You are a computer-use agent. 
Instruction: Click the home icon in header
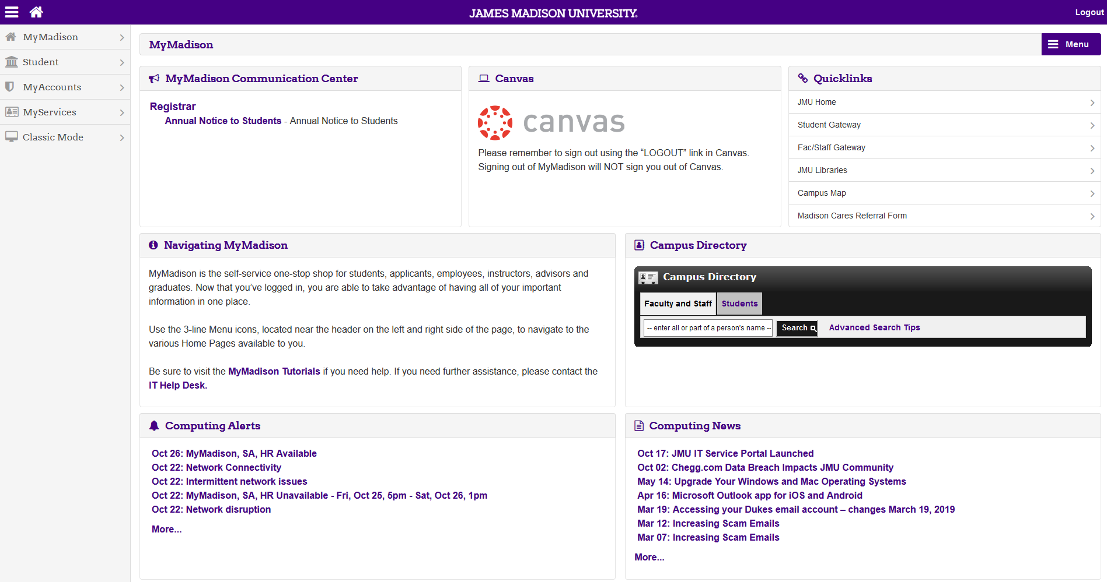36,12
